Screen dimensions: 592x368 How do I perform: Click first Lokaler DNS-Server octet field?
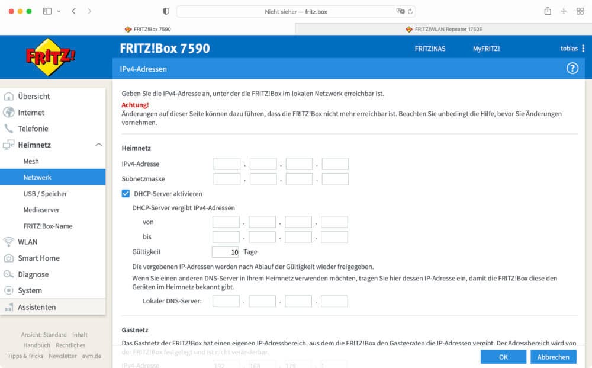(x=226, y=301)
